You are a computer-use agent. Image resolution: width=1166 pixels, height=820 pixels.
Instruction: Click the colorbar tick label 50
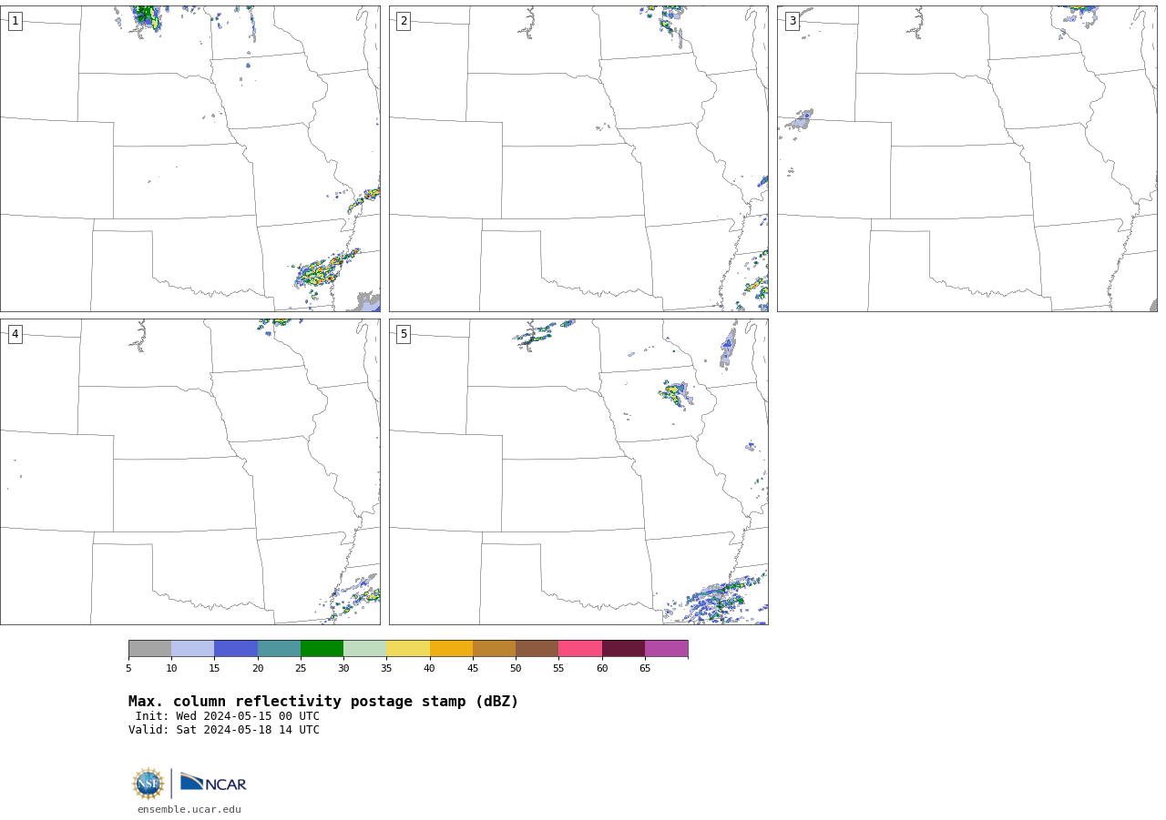click(516, 669)
